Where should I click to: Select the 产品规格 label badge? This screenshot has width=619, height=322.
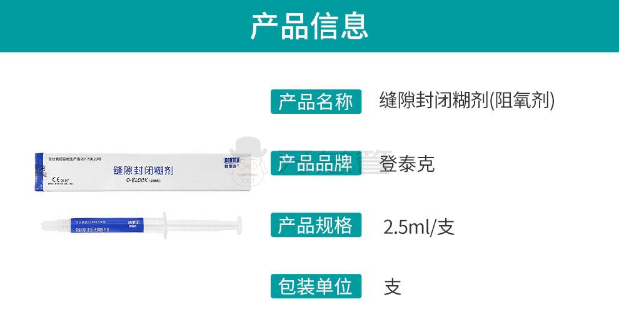point(316,225)
